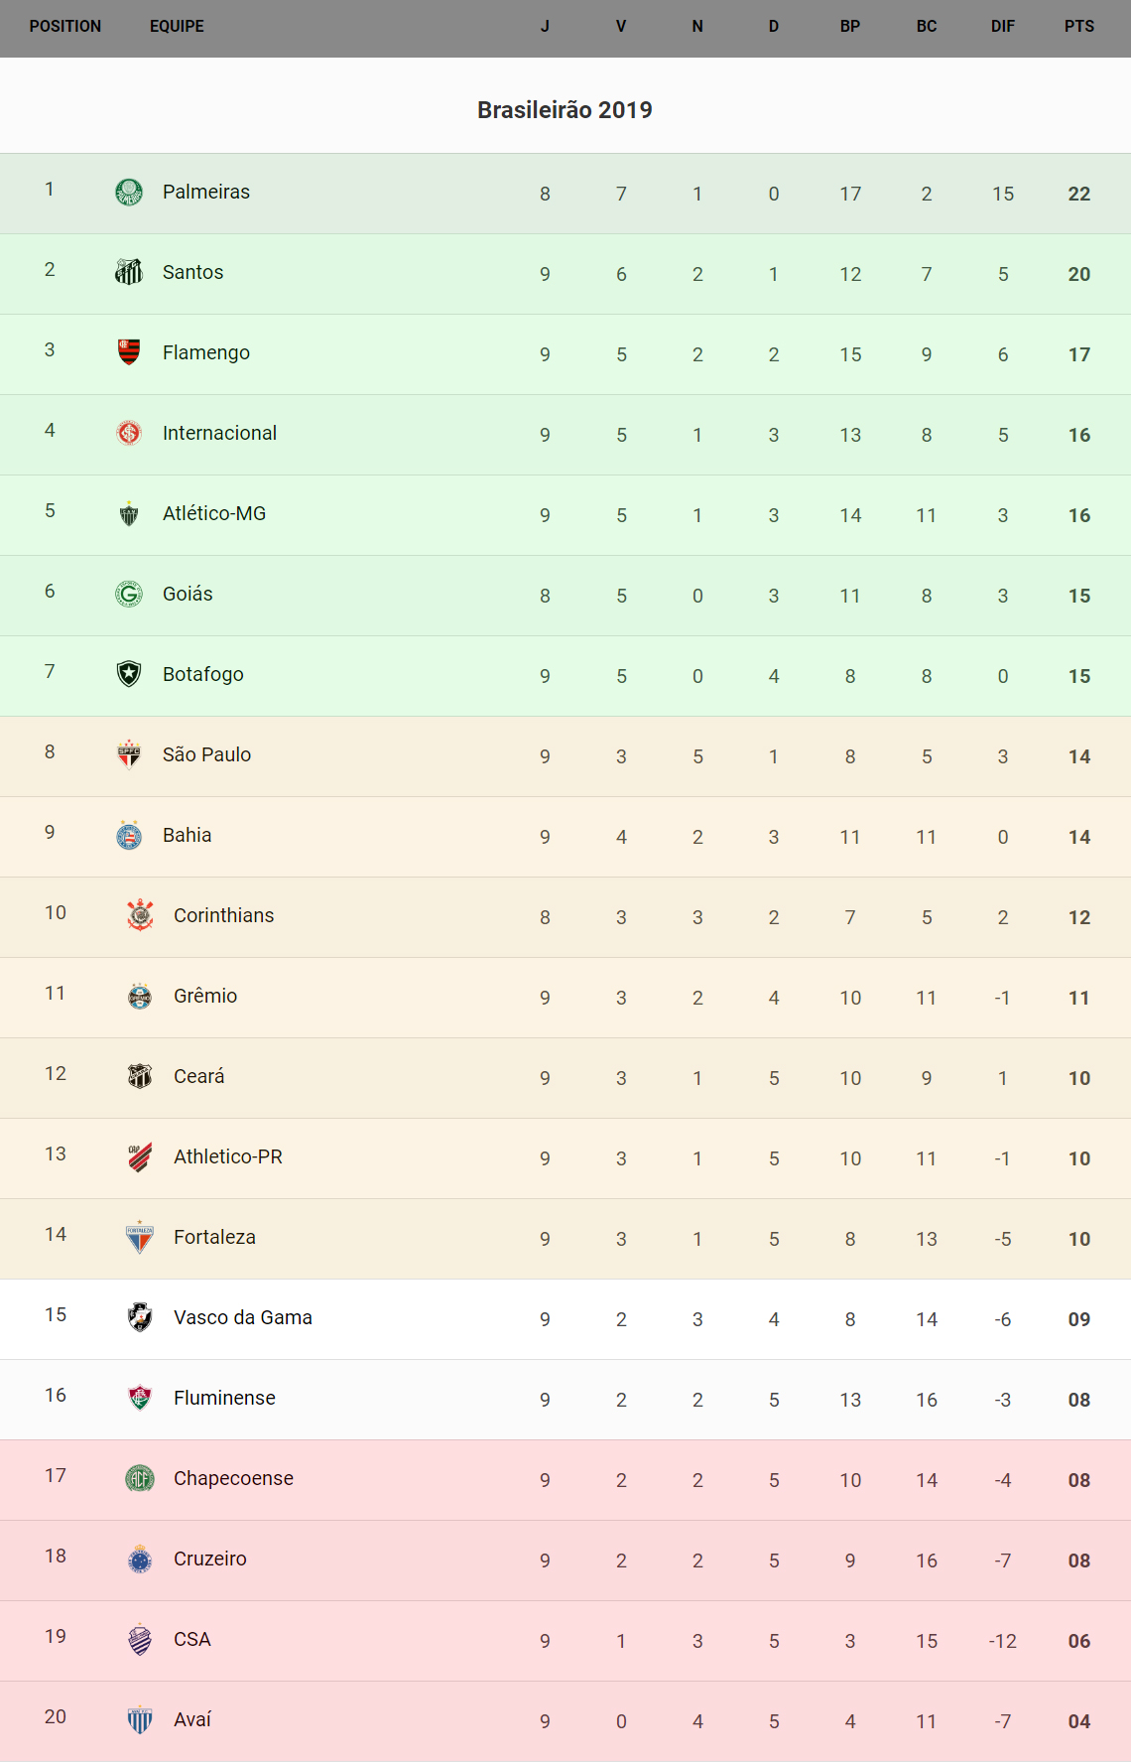Click the Avaí striped crest

tap(140, 1719)
